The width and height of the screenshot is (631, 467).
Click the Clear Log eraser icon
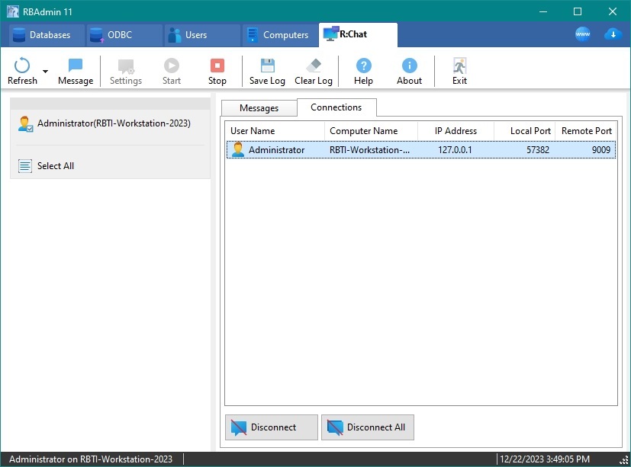tap(314, 66)
